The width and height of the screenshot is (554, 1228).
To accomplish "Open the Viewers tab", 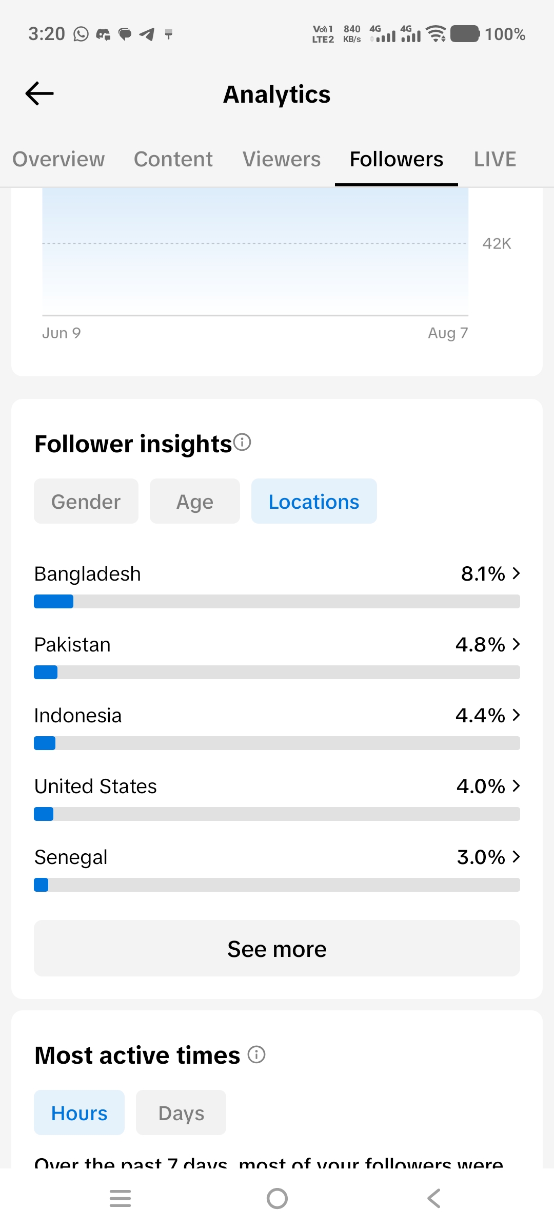I will click(x=282, y=159).
